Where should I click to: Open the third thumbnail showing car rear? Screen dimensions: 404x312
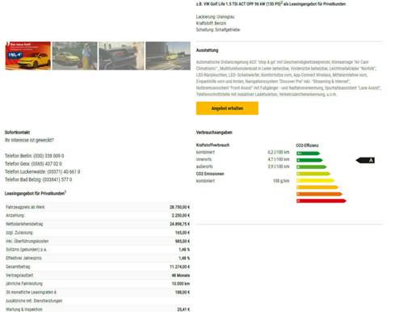(x=121, y=56)
